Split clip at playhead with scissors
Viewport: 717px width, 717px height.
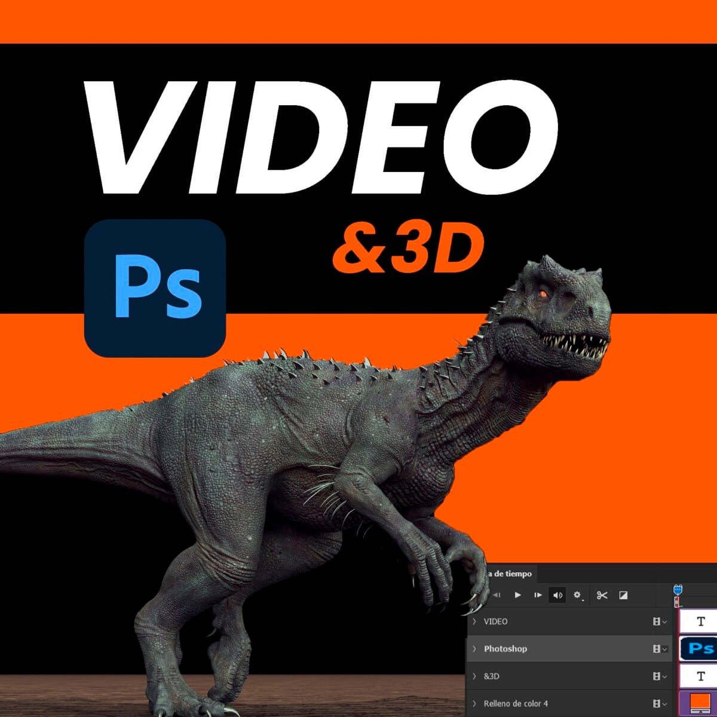pos(602,595)
